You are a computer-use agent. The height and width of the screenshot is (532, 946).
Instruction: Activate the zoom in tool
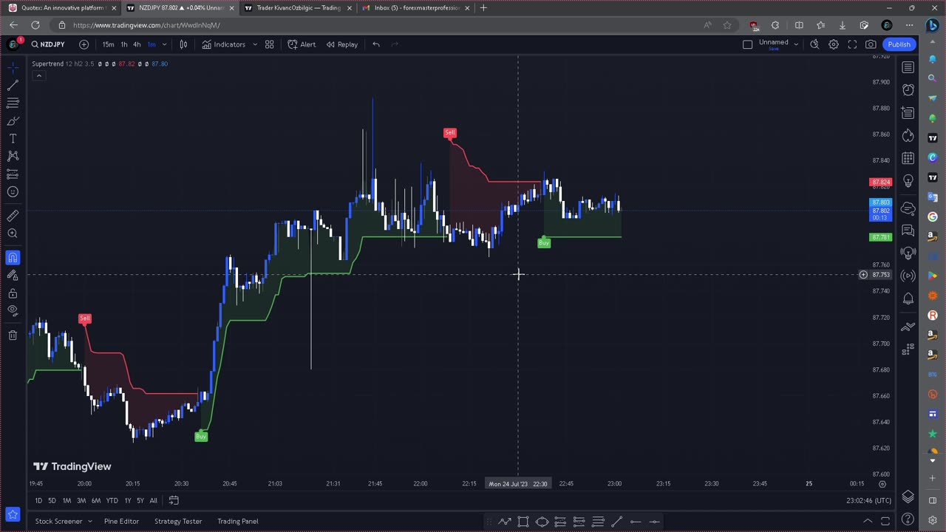(x=13, y=233)
